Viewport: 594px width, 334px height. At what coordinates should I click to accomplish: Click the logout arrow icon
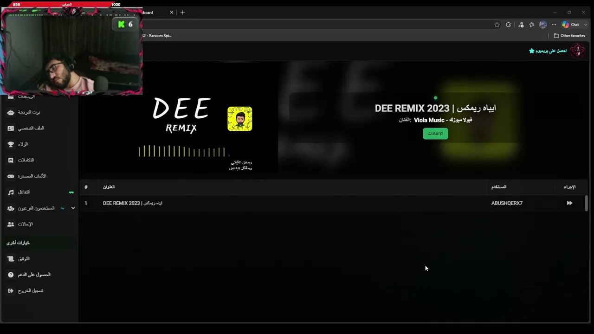tap(11, 291)
